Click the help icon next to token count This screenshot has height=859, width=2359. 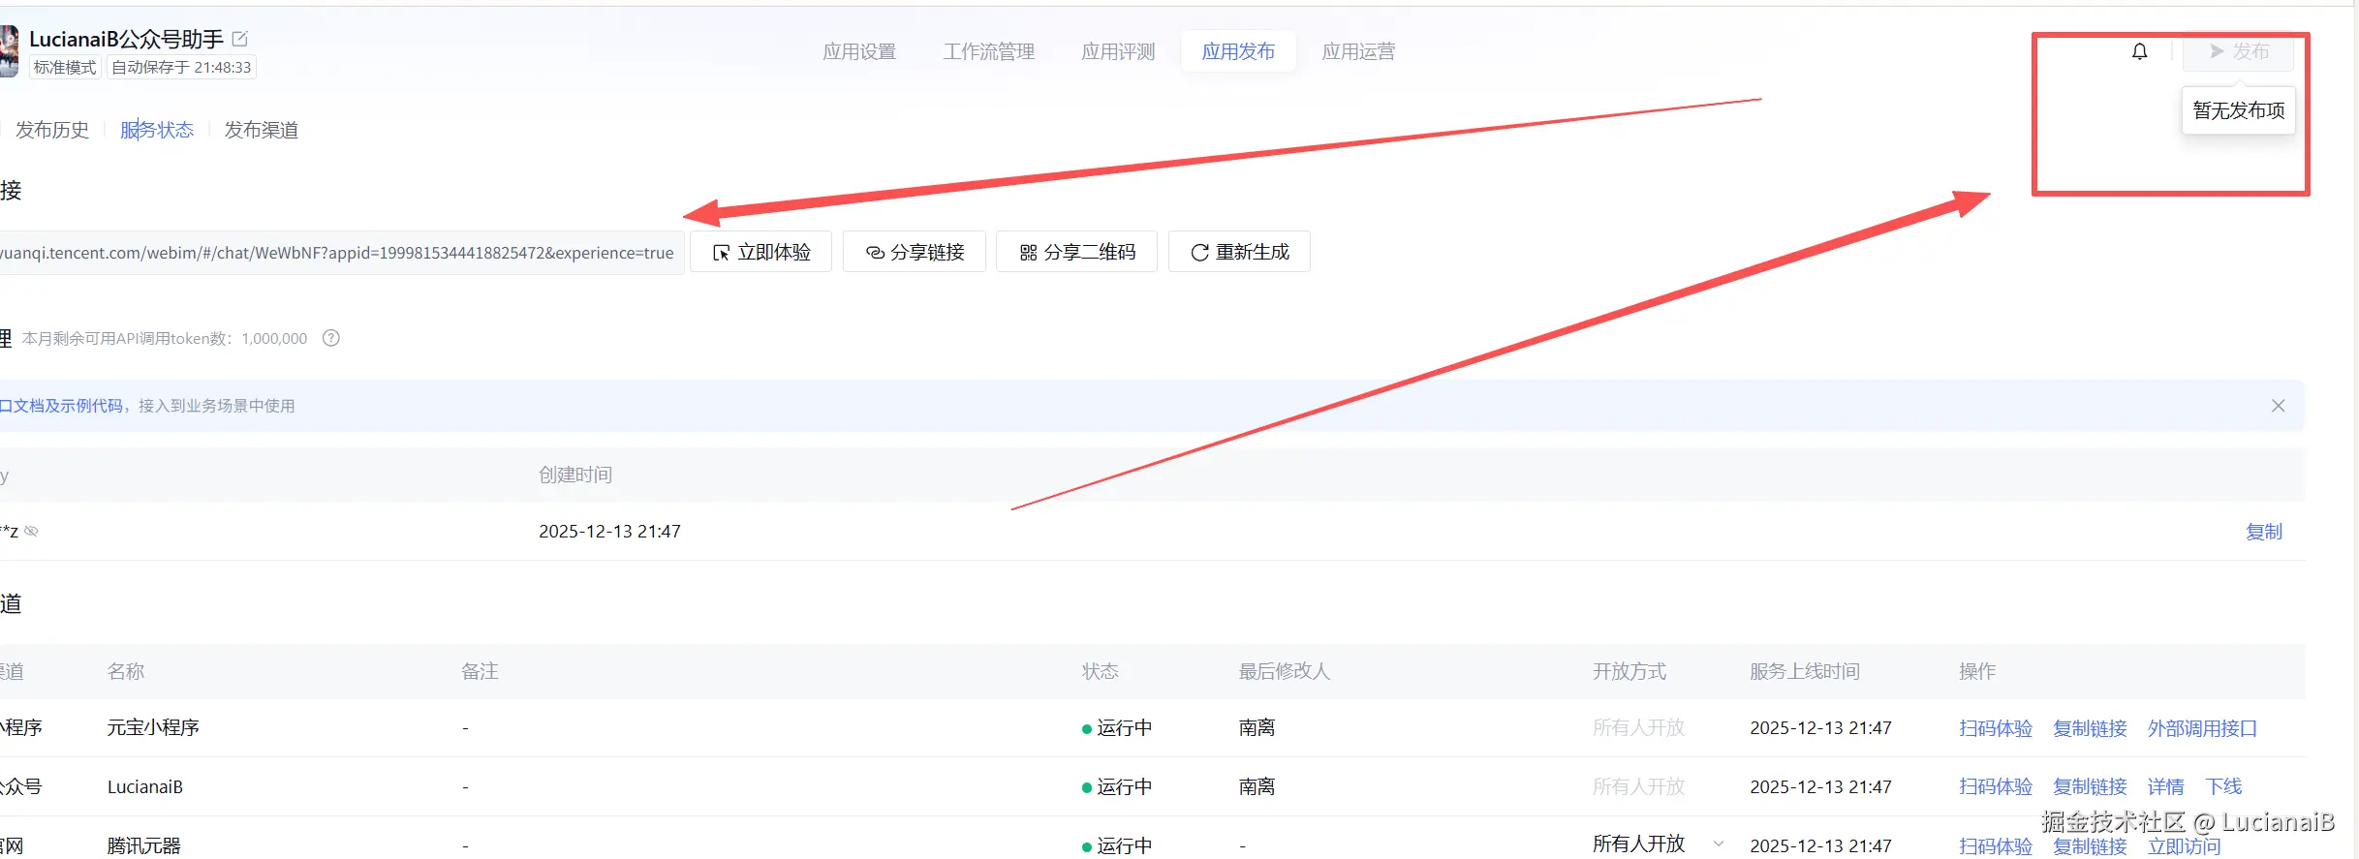331,338
